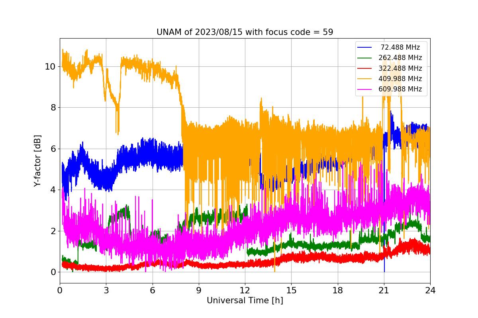Click the x-axis tick label '6'
Screen dimensions: 478x318
pyautogui.click(x=152, y=291)
